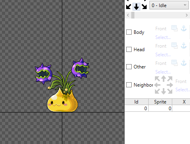Click the Body row front/back layer icon
This screenshot has width=190, height=144.
175,28
